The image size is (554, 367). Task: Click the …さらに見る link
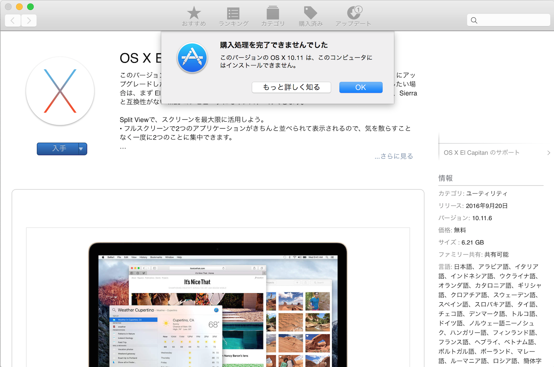394,156
